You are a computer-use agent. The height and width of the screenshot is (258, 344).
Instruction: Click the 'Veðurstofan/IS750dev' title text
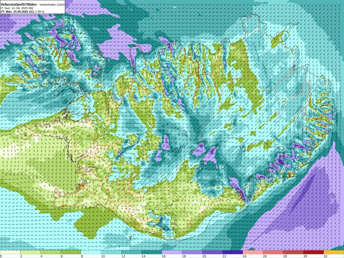tap(19, 5)
